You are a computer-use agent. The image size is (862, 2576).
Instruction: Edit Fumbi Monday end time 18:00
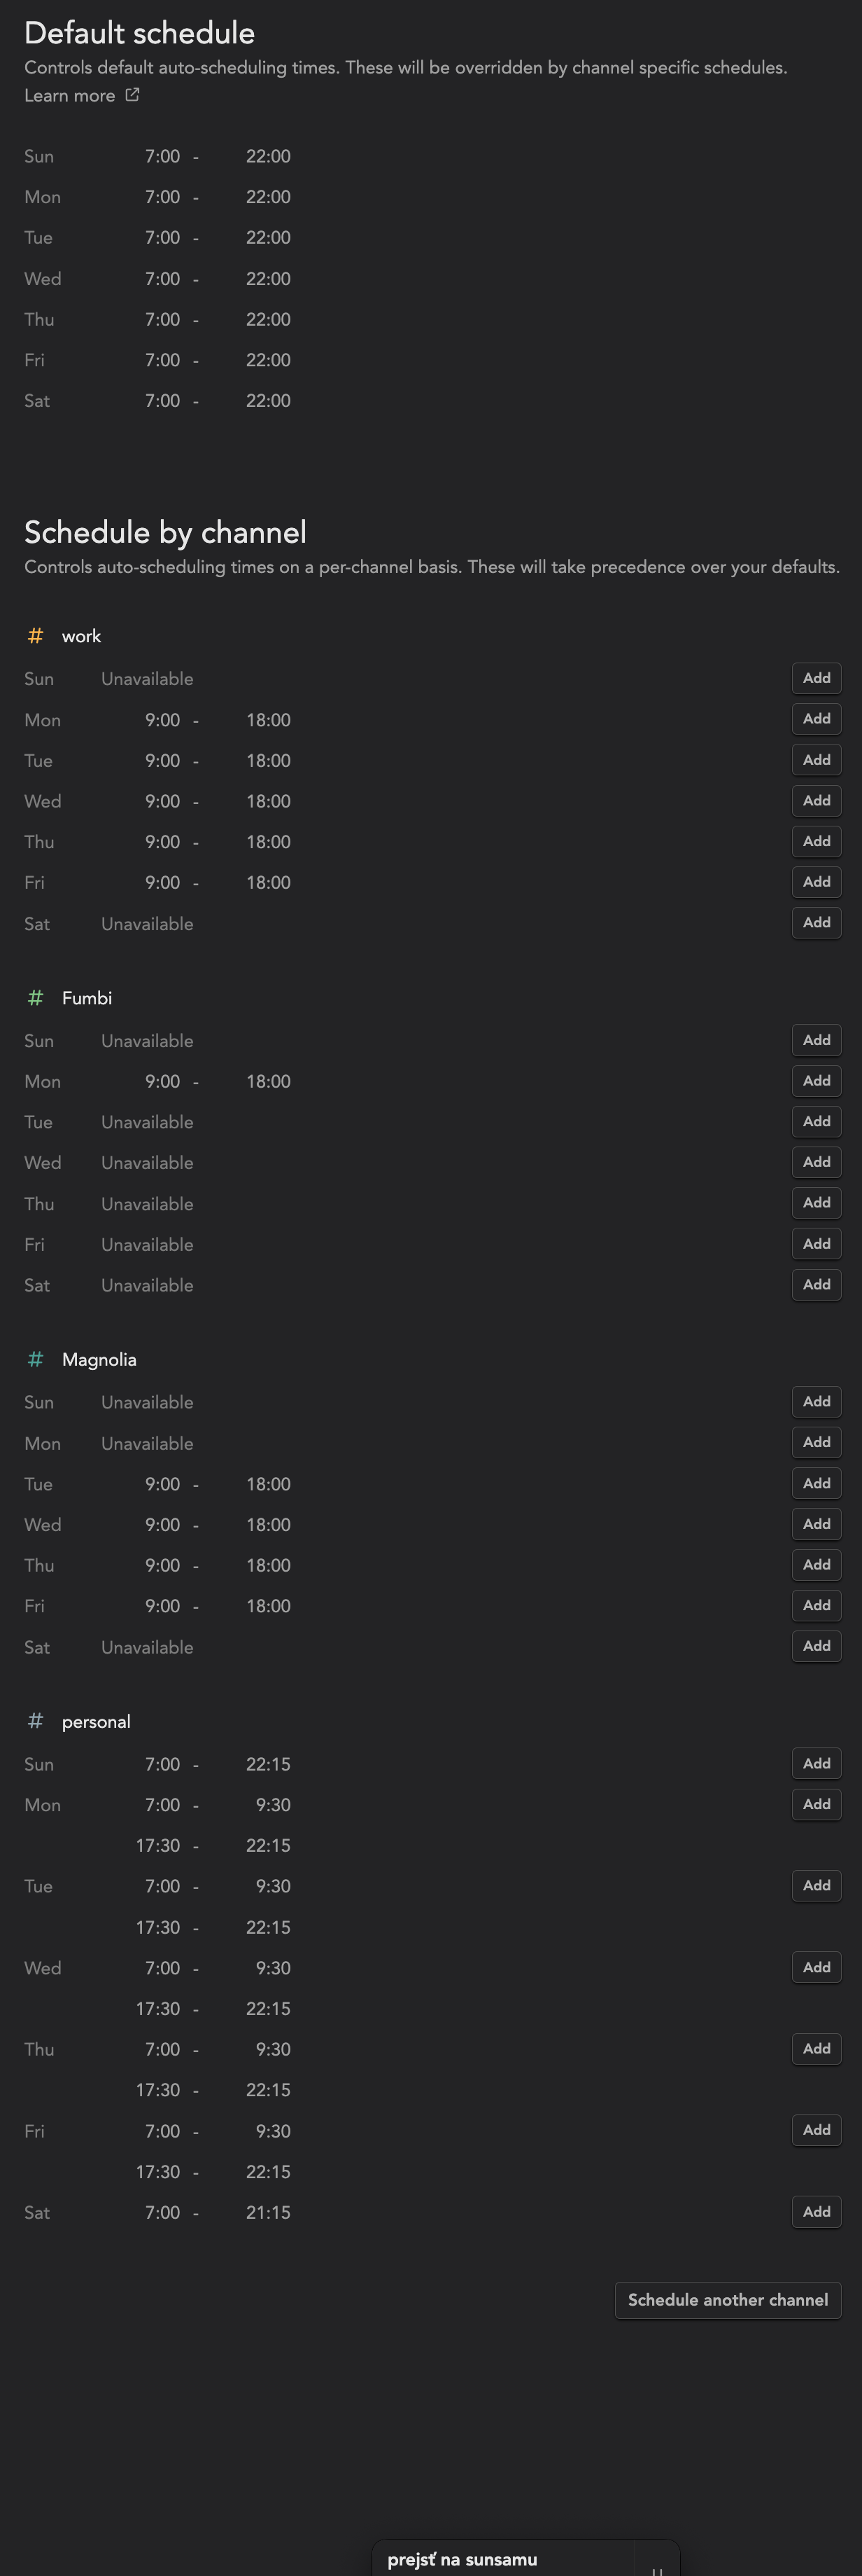268,1082
